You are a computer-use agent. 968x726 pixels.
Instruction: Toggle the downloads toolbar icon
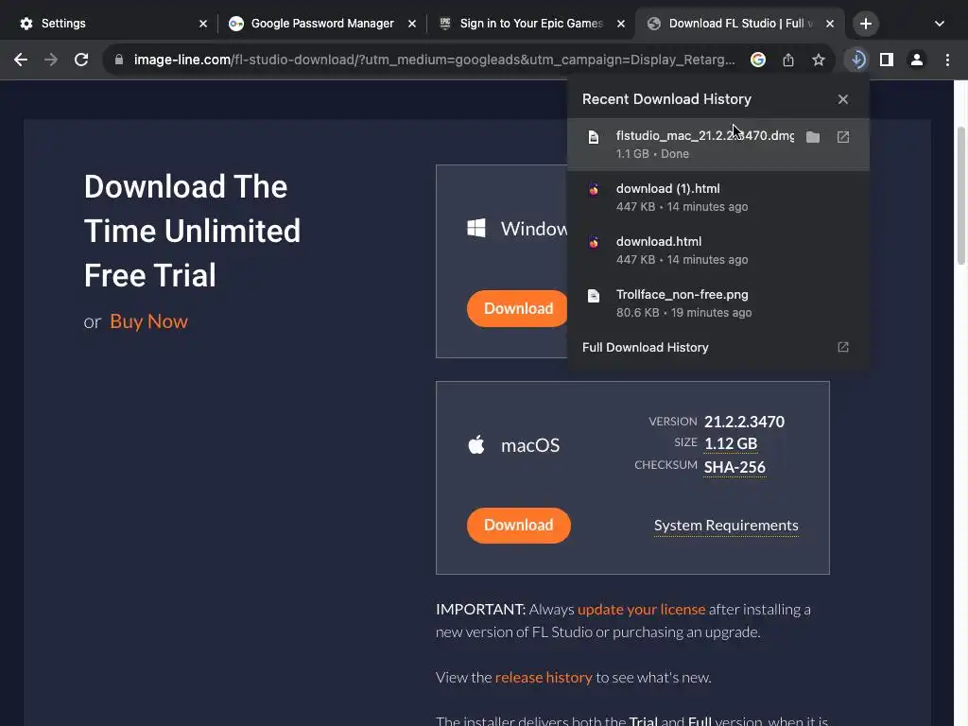pyautogui.click(x=857, y=60)
